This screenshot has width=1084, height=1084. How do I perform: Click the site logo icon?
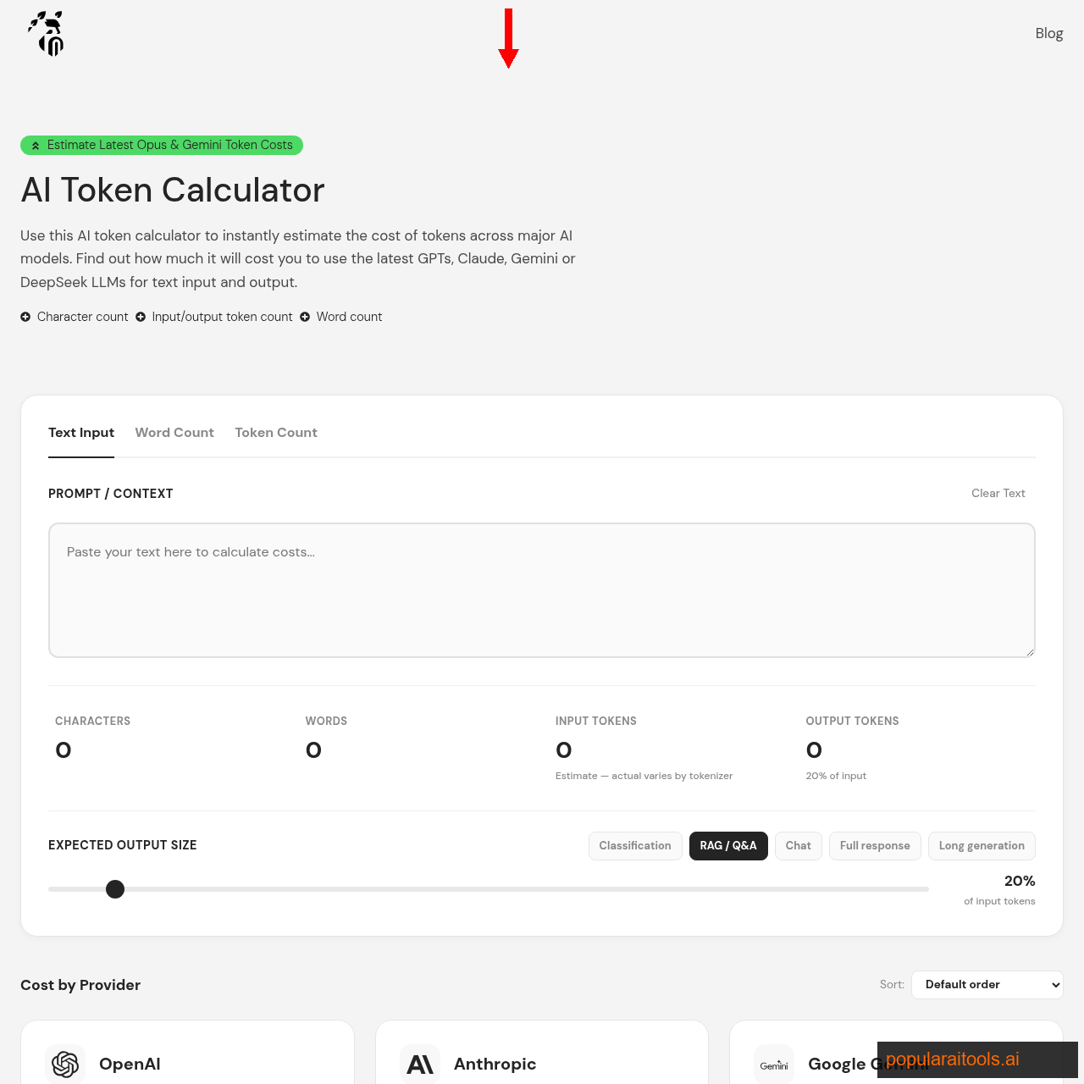(x=45, y=34)
